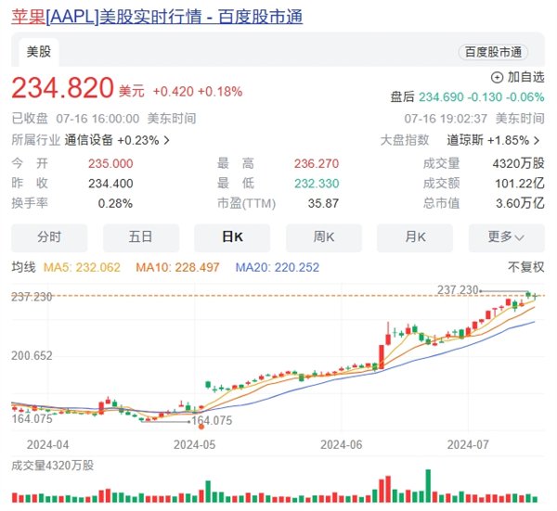Select the 周K chart tab
The image size is (557, 511).
[x=324, y=237]
